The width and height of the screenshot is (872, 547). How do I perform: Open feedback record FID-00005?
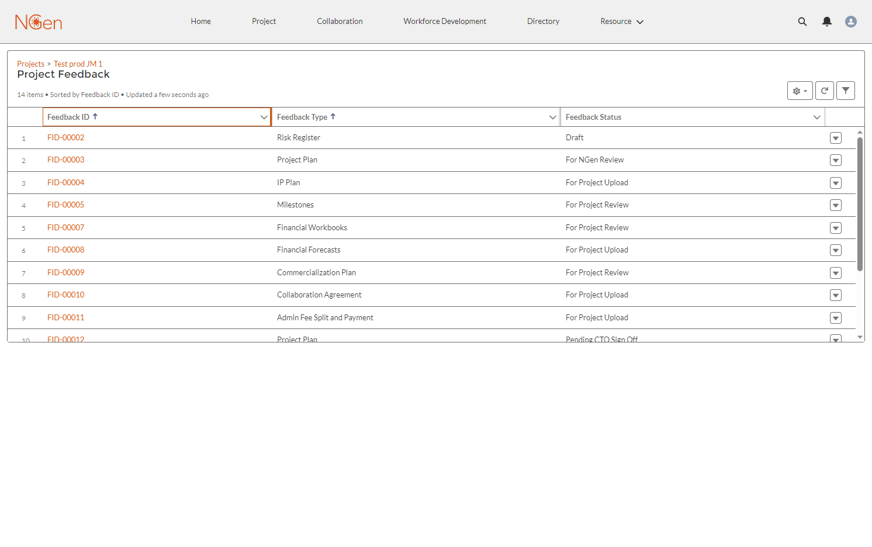pos(65,205)
